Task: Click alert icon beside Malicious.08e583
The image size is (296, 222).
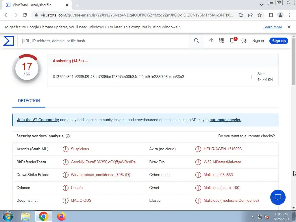Action: (198, 175)
